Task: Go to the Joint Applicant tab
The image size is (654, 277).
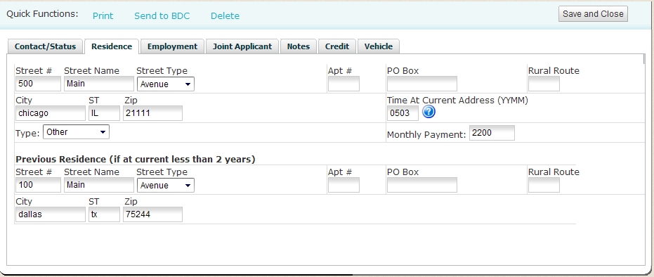Action: coord(242,46)
